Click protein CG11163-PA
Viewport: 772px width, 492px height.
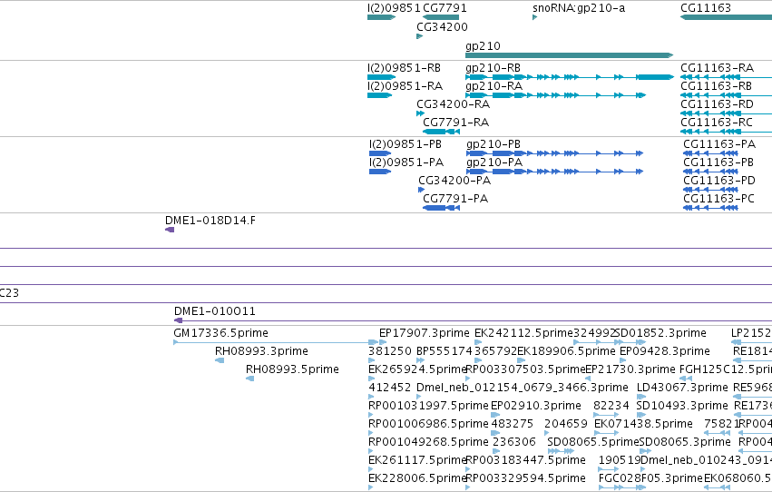710,153
